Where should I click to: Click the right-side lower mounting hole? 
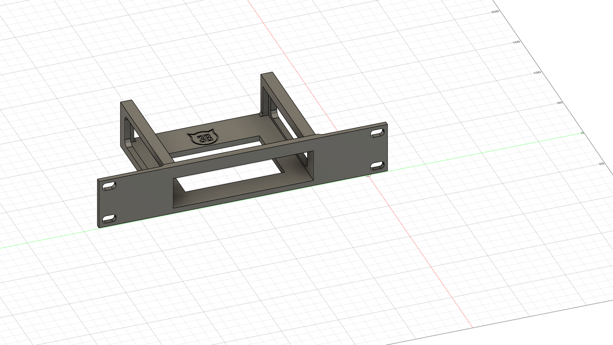coord(377,166)
